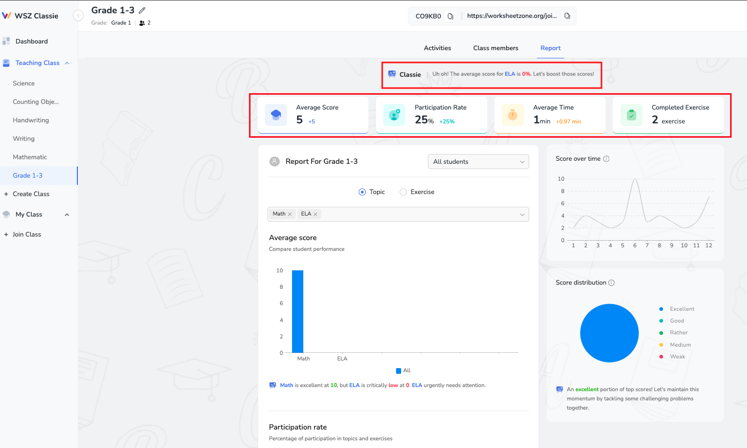Click Create Class in the sidebar
The height and width of the screenshot is (448, 747).
pos(31,194)
